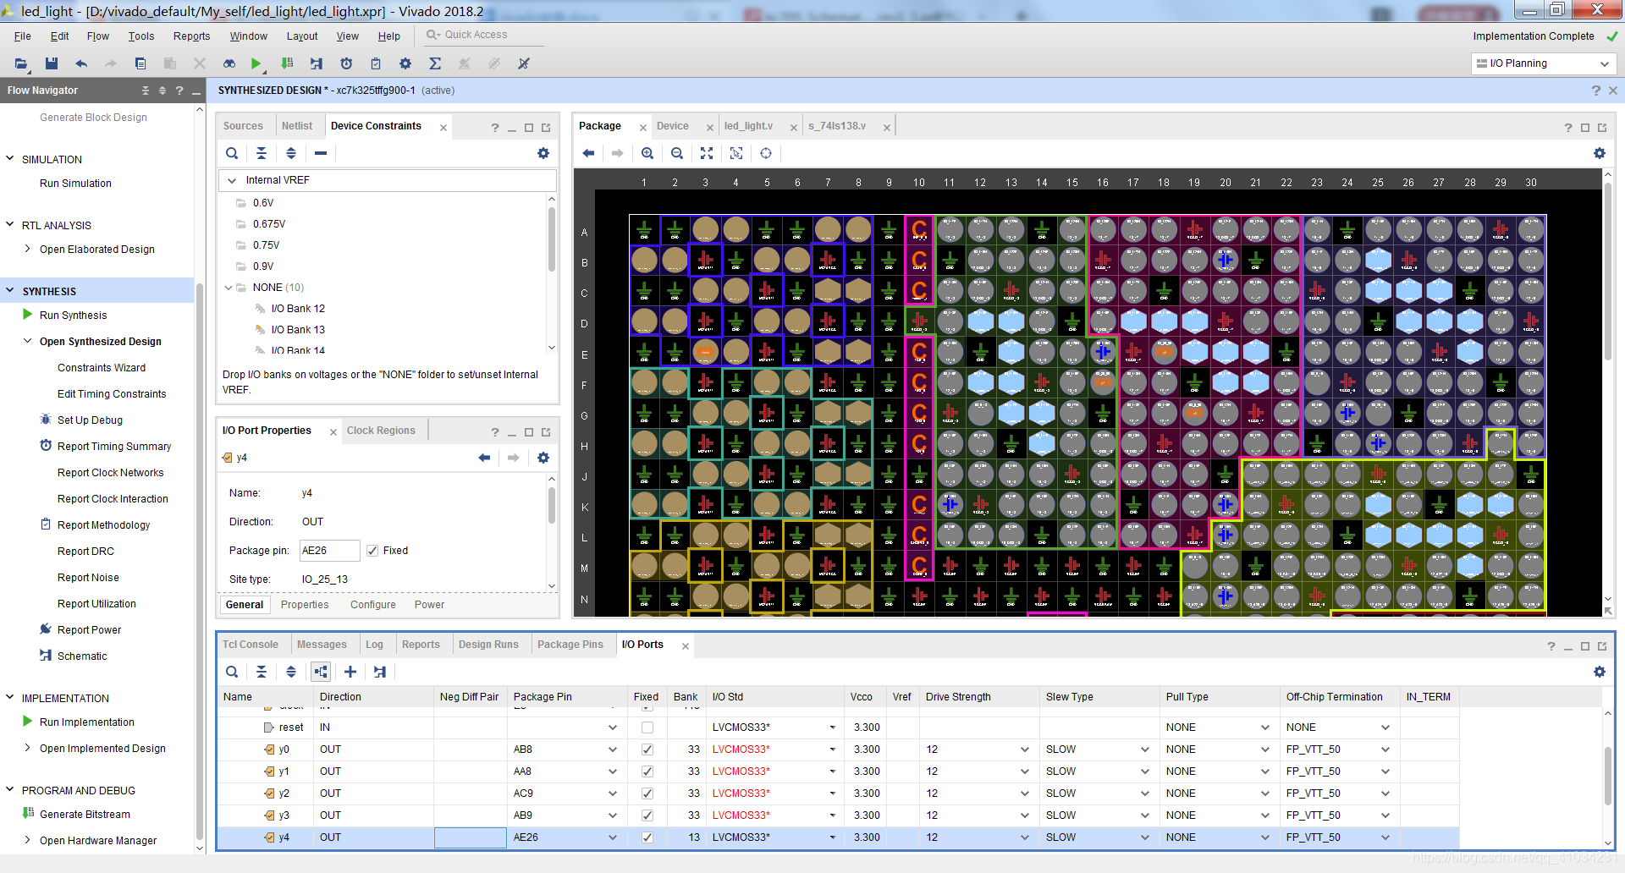The height and width of the screenshot is (873, 1625).
Task: Open the Reports menu
Action: [191, 36]
